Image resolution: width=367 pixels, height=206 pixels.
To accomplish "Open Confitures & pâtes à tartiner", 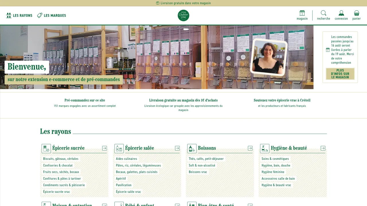I will pyautogui.click(x=62, y=179).
